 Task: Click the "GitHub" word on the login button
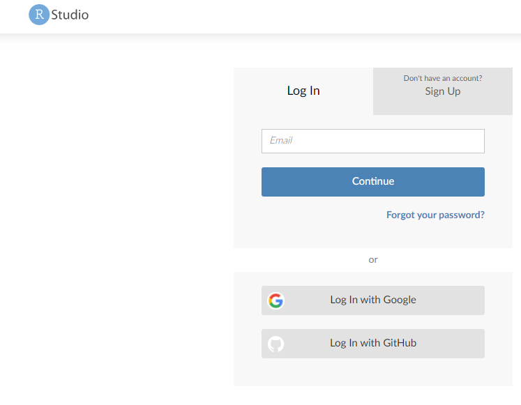[400, 343]
